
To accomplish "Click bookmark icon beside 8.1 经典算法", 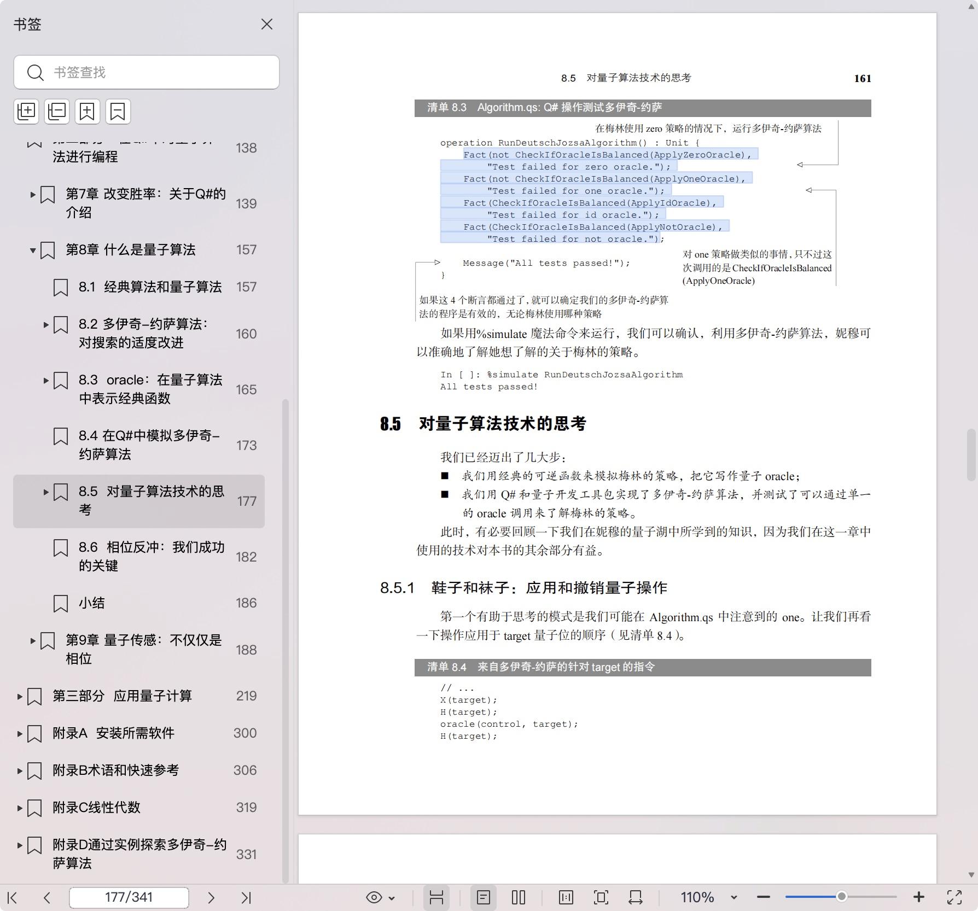I will point(61,288).
